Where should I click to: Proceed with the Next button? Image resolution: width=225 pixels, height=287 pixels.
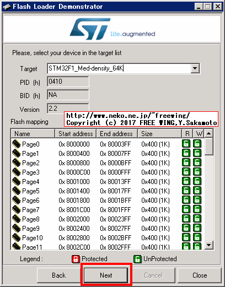click(x=106, y=275)
